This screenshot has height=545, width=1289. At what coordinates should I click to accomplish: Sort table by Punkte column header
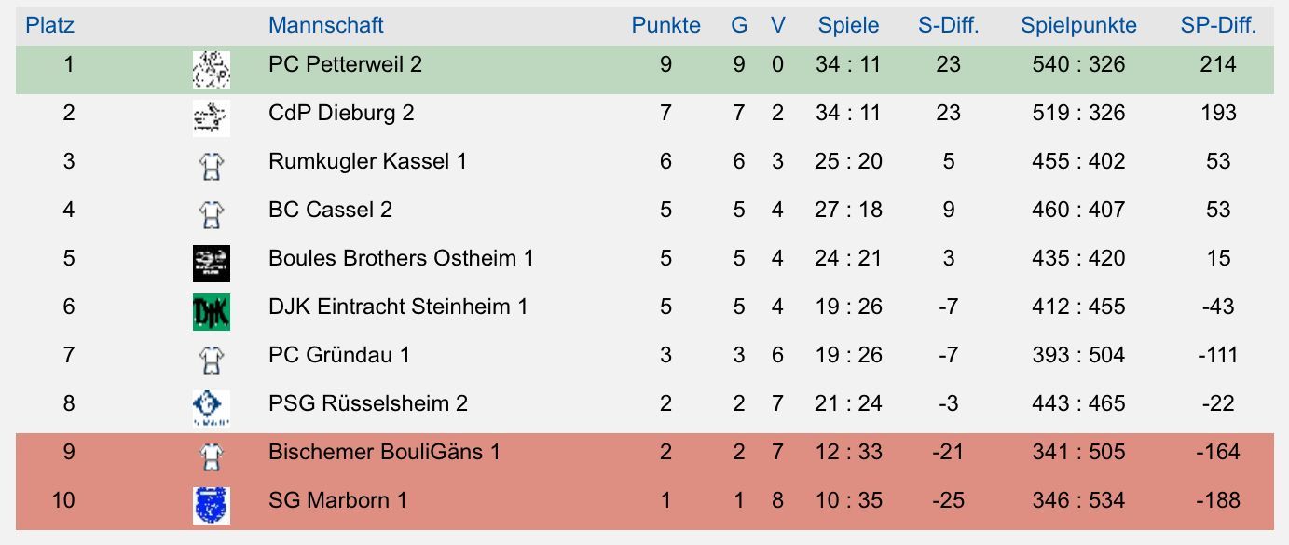pos(665,25)
